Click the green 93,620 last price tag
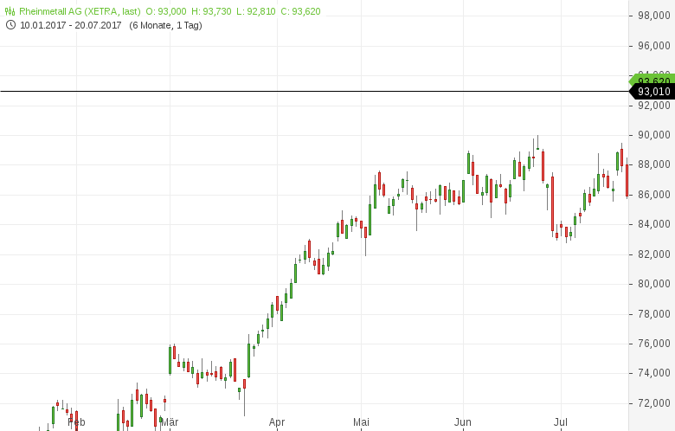675x431 pixels. 652,80
